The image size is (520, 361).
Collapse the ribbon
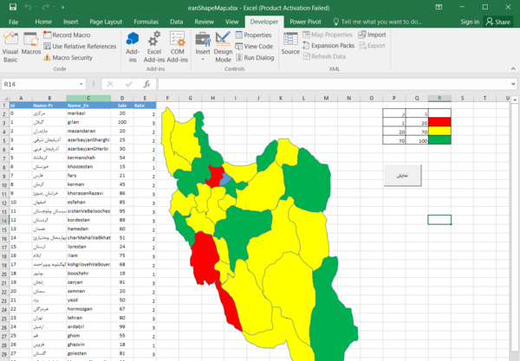coord(513,68)
